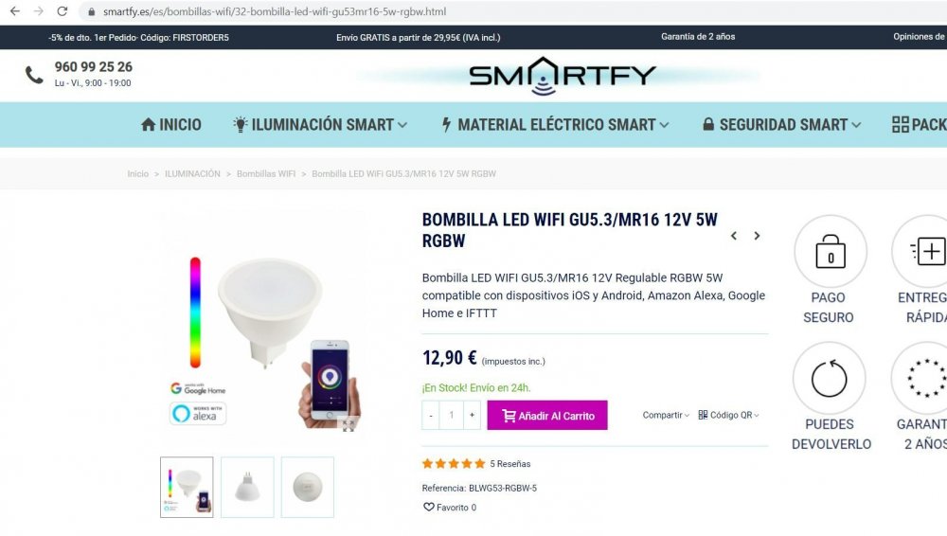Screen dimensions: 947x536
Task: Click Añadir Al Carrito button
Action: (547, 415)
